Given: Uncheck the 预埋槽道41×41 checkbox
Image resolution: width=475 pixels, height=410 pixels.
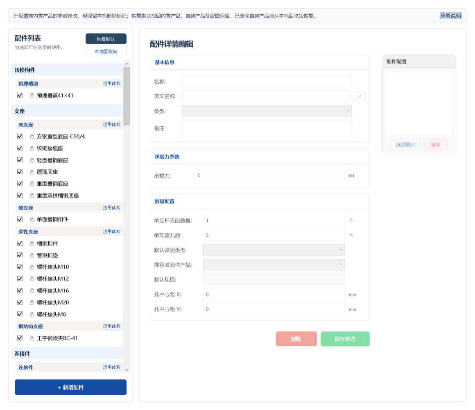Looking at the screenshot, I should tap(20, 95).
